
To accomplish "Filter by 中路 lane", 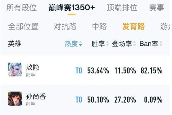I will click(x=100, y=26).
